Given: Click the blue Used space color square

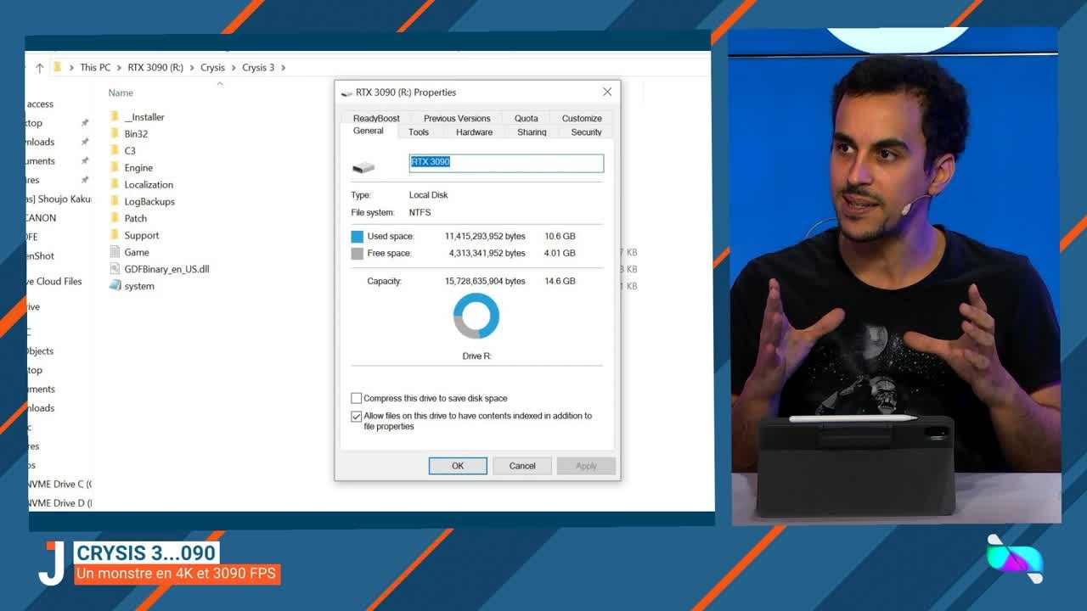Looking at the screenshot, I should coord(358,237).
